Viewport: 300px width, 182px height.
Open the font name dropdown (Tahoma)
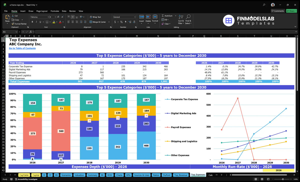[x=48, y=17]
